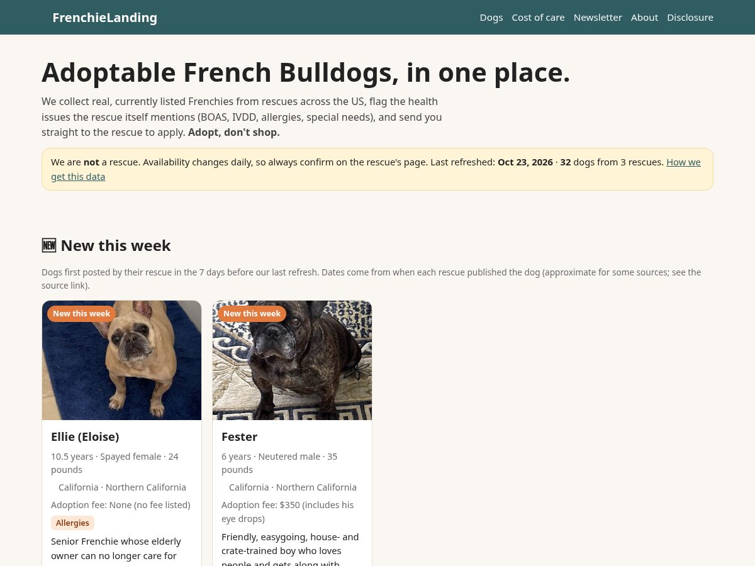Open the About page
Viewport: 755px width, 566px height.
click(644, 18)
